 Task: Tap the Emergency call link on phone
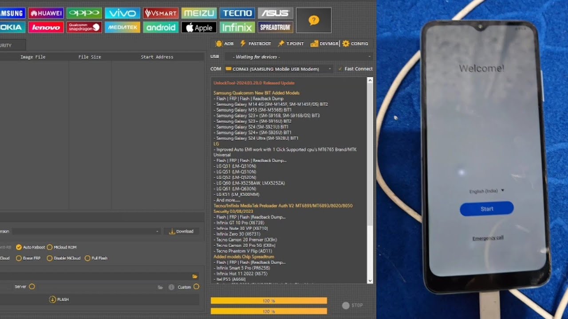[x=488, y=238]
